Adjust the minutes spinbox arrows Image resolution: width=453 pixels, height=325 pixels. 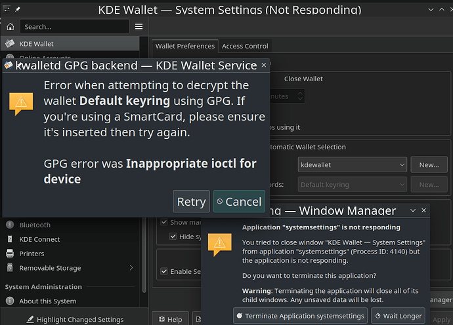(x=300, y=96)
